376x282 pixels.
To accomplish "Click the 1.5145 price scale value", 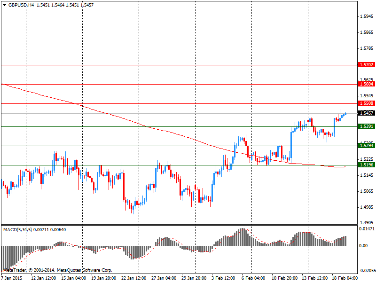I will coord(367,175).
